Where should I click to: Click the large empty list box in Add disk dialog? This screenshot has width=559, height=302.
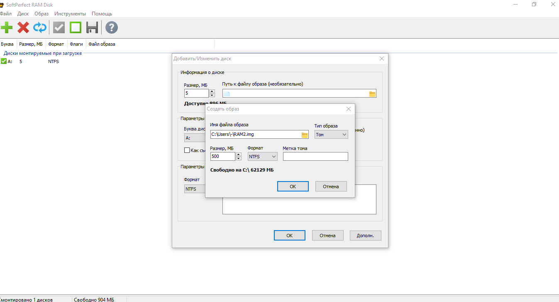pyautogui.click(x=299, y=205)
